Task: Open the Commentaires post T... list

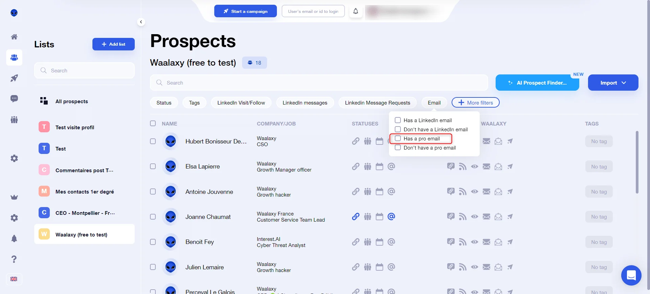Action: 85,170
